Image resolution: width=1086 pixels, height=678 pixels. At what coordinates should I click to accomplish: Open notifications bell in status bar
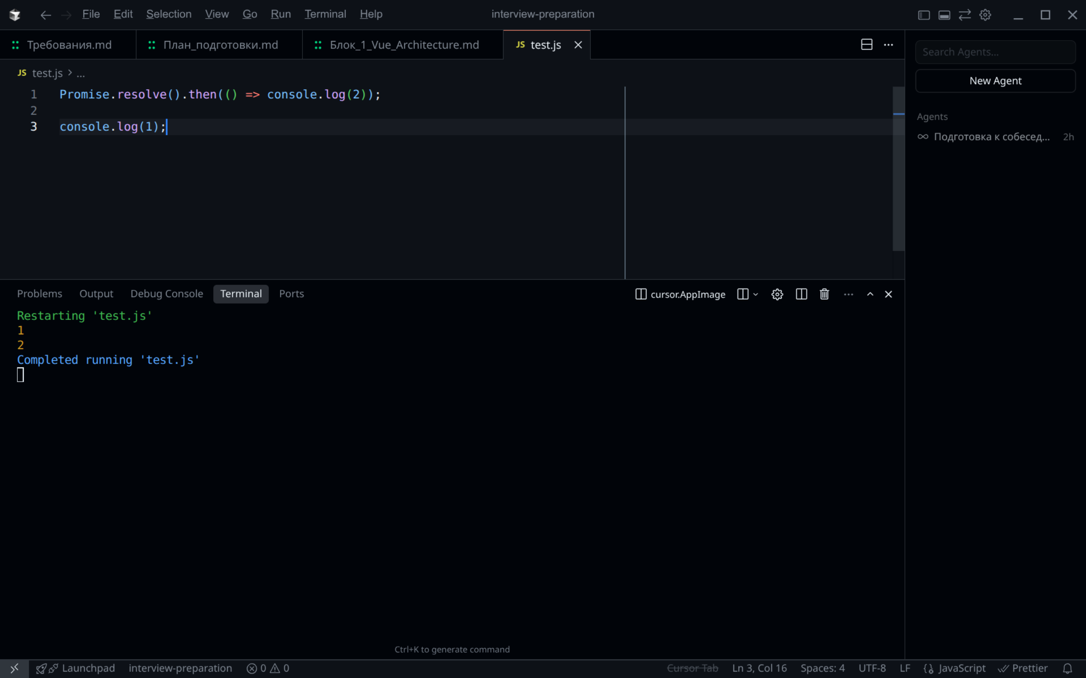click(1068, 668)
